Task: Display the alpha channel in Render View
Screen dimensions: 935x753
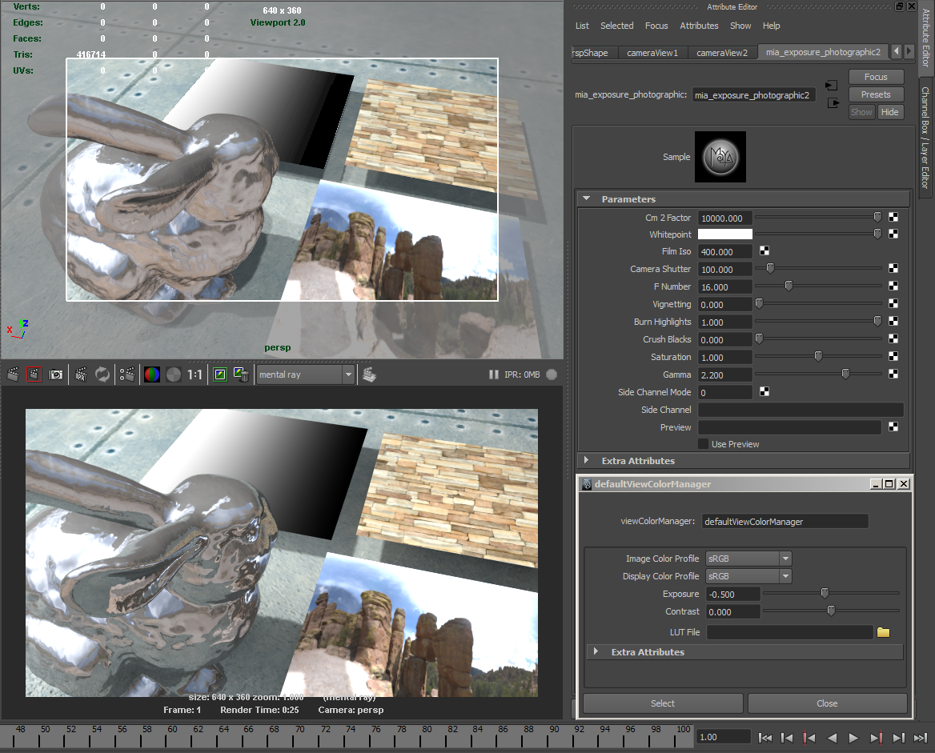Action: [x=175, y=374]
